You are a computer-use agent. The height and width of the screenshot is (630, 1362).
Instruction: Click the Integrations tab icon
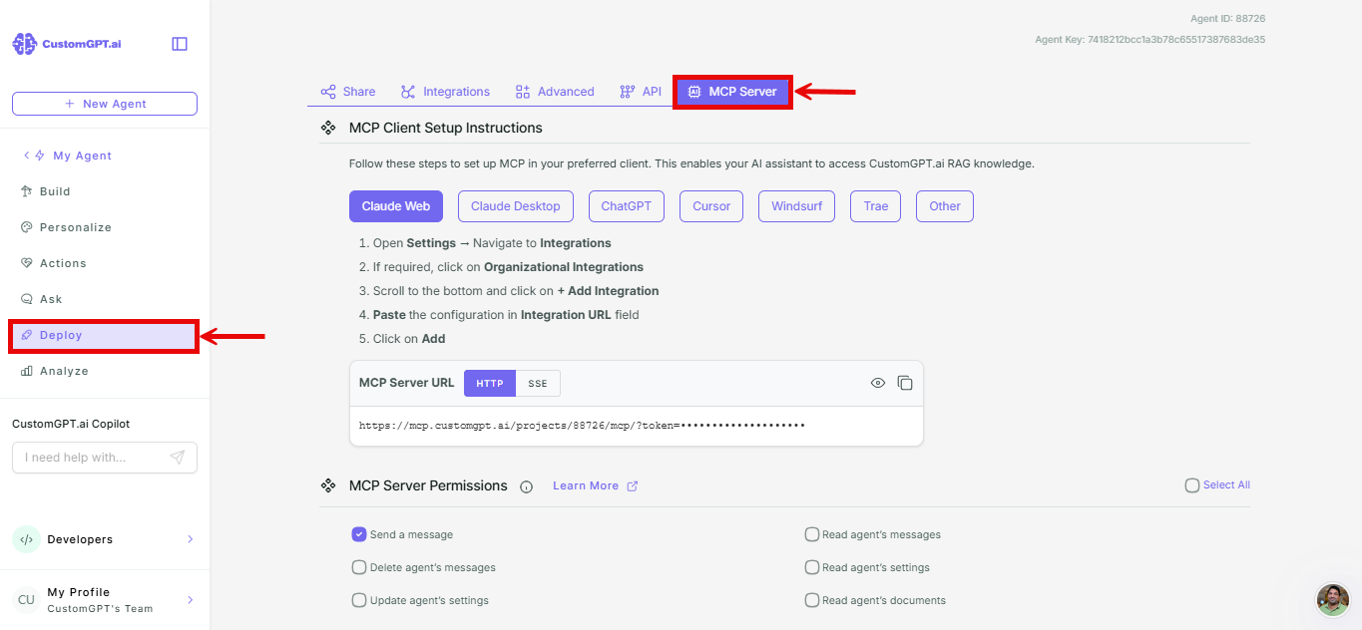point(408,92)
